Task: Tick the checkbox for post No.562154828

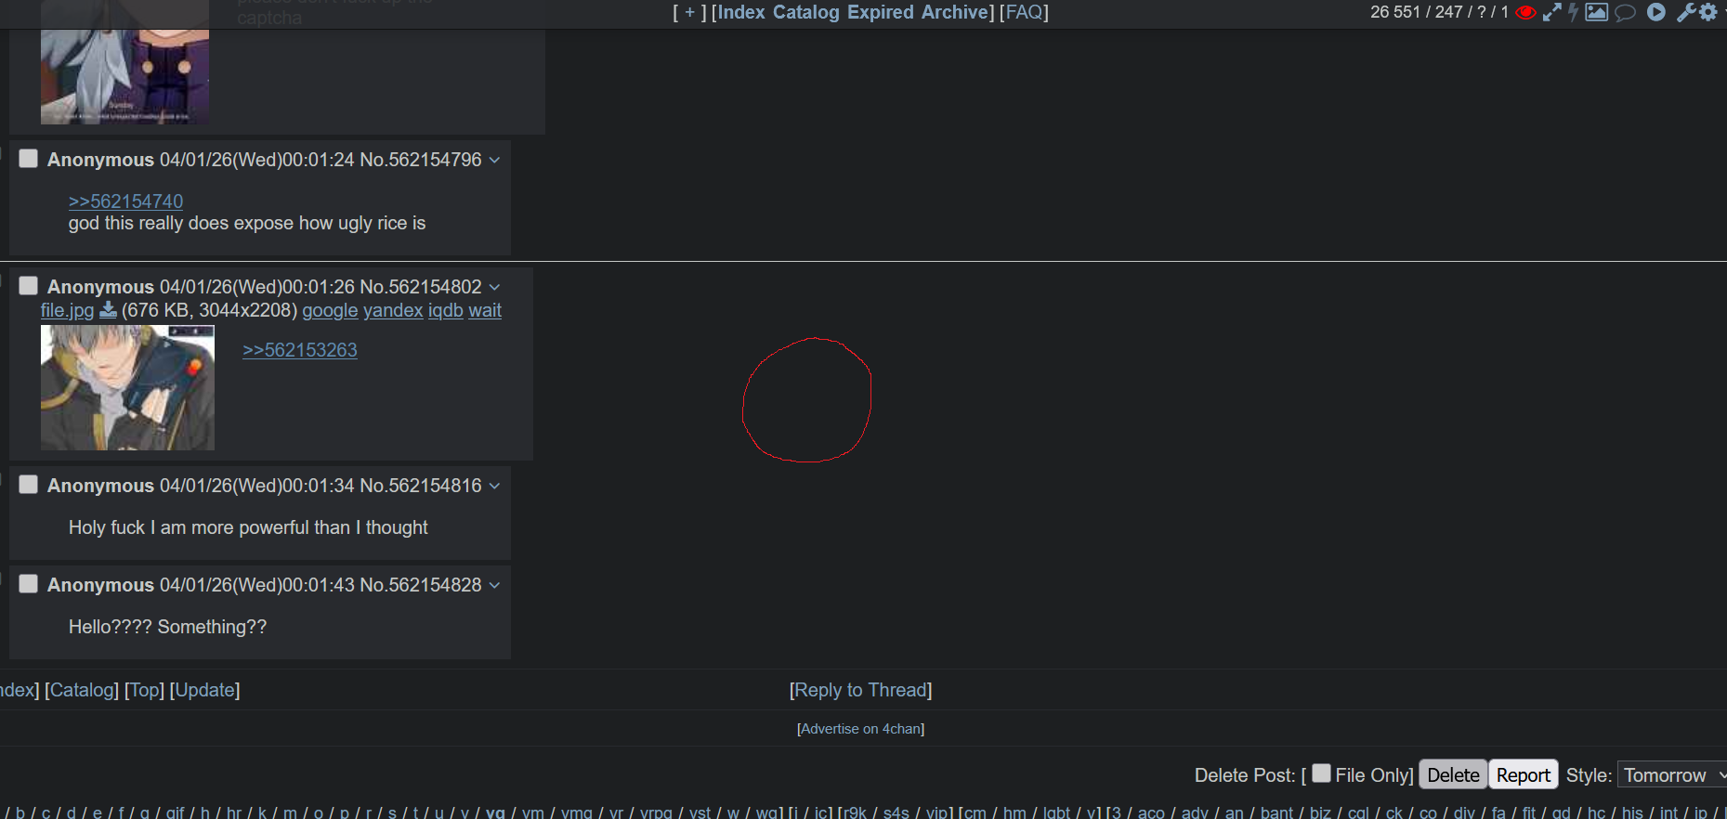Action: (29, 584)
